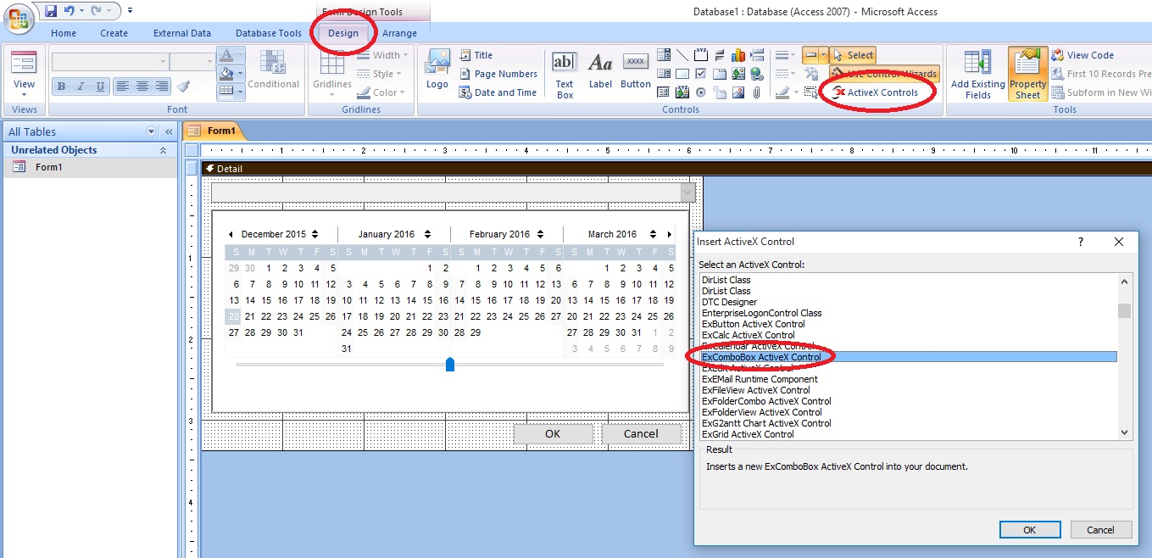Open the combo box dropdown on the form
1152x558 pixels.
pyautogui.click(x=687, y=193)
